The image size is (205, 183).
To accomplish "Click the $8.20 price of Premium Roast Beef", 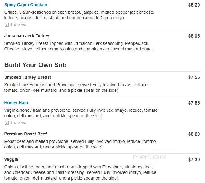I will [194, 134].
